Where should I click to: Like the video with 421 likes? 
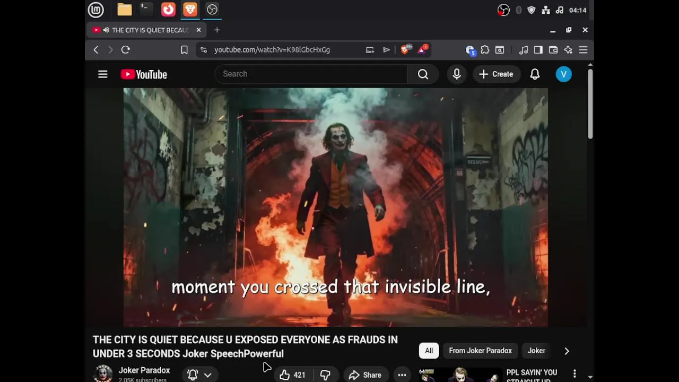tap(292, 375)
